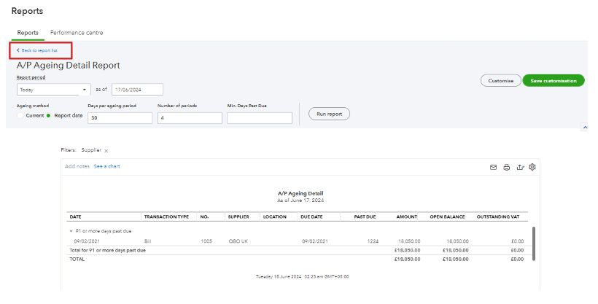This screenshot has width=598, height=304.
Task: Click the print report icon
Action: pyautogui.click(x=507, y=167)
